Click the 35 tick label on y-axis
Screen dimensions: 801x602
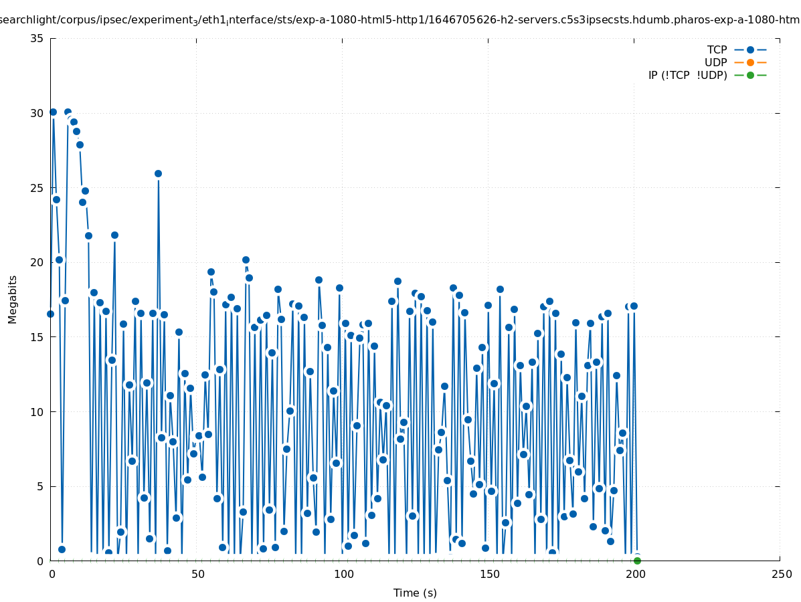pyautogui.click(x=37, y=38)
